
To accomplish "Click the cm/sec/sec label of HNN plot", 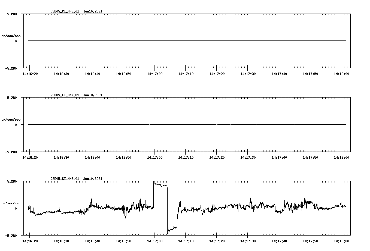I will coord(11,120).
